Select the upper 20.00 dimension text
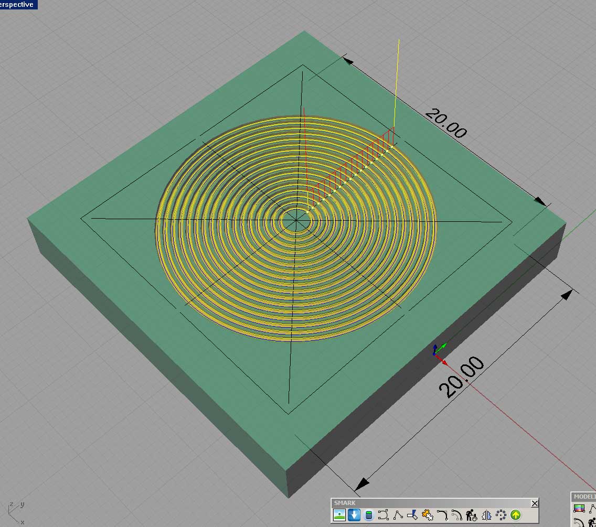The height and width of the screenshot is (527, 596). pyautogui.click(x=445, y=123)
